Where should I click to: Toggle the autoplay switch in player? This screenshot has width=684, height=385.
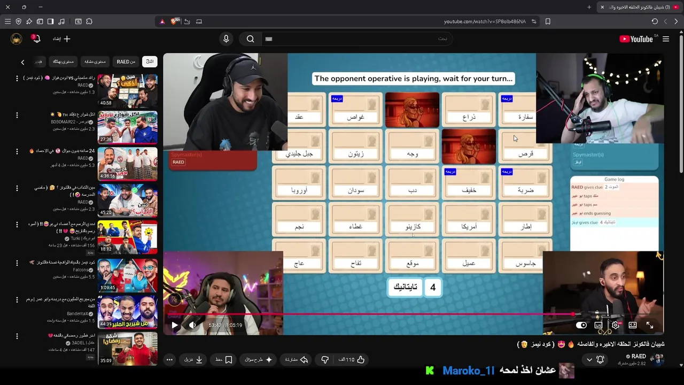(x=581, y=325)
